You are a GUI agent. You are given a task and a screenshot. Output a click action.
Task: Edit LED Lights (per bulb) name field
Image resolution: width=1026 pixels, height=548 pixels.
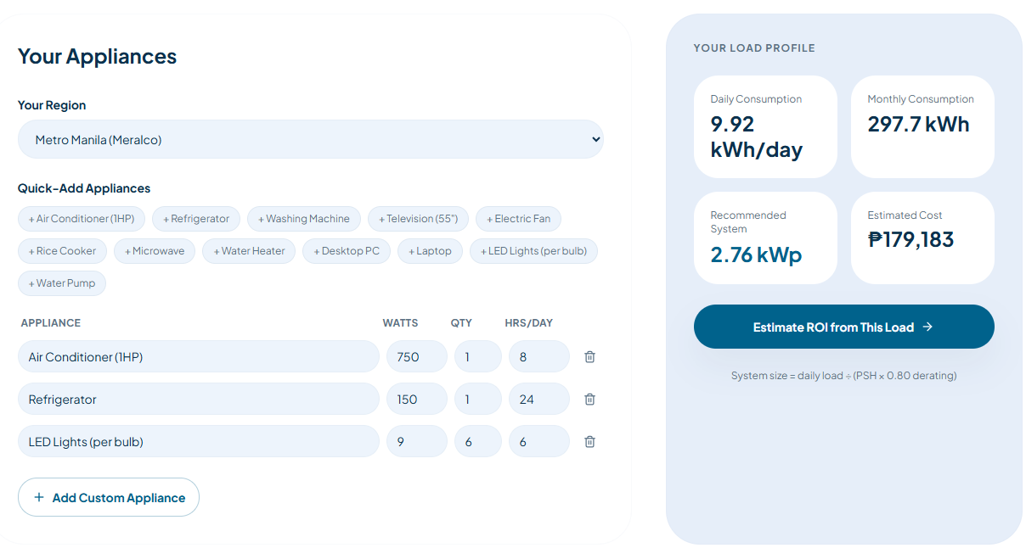pos(199,442)
